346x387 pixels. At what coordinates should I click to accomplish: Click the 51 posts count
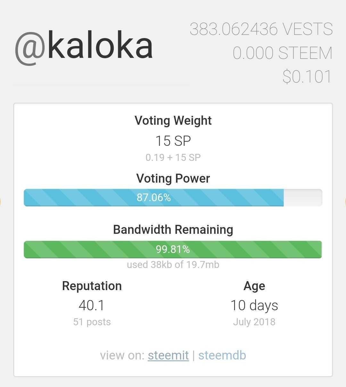tap(92, 322)
